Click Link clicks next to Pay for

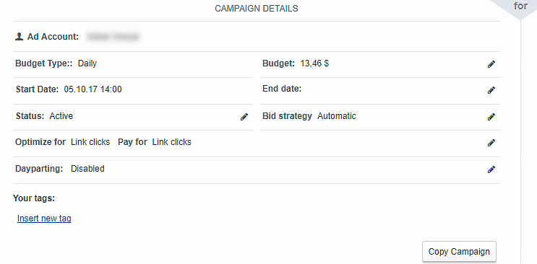(x=171, y=142)
